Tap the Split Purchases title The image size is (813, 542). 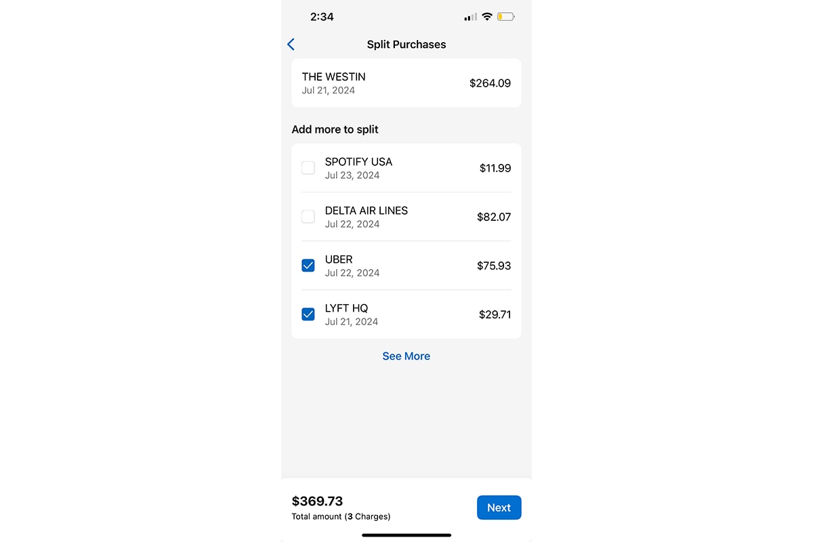[406, 44]
